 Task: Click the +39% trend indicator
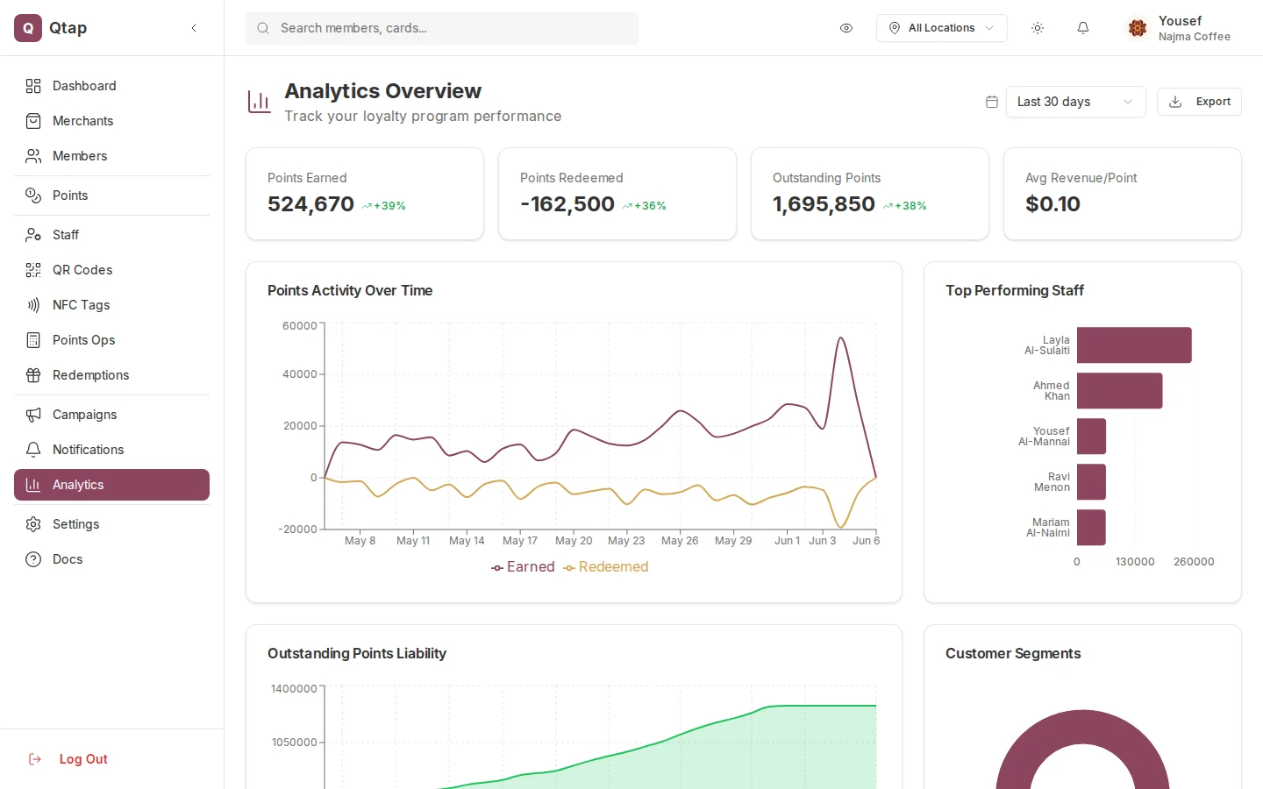pos(384,206)
